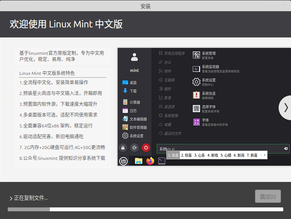Click the text 1.全流程中文化，安装简单易操作
Viewport: 291px width, 219px height.
tap(54, 82)
